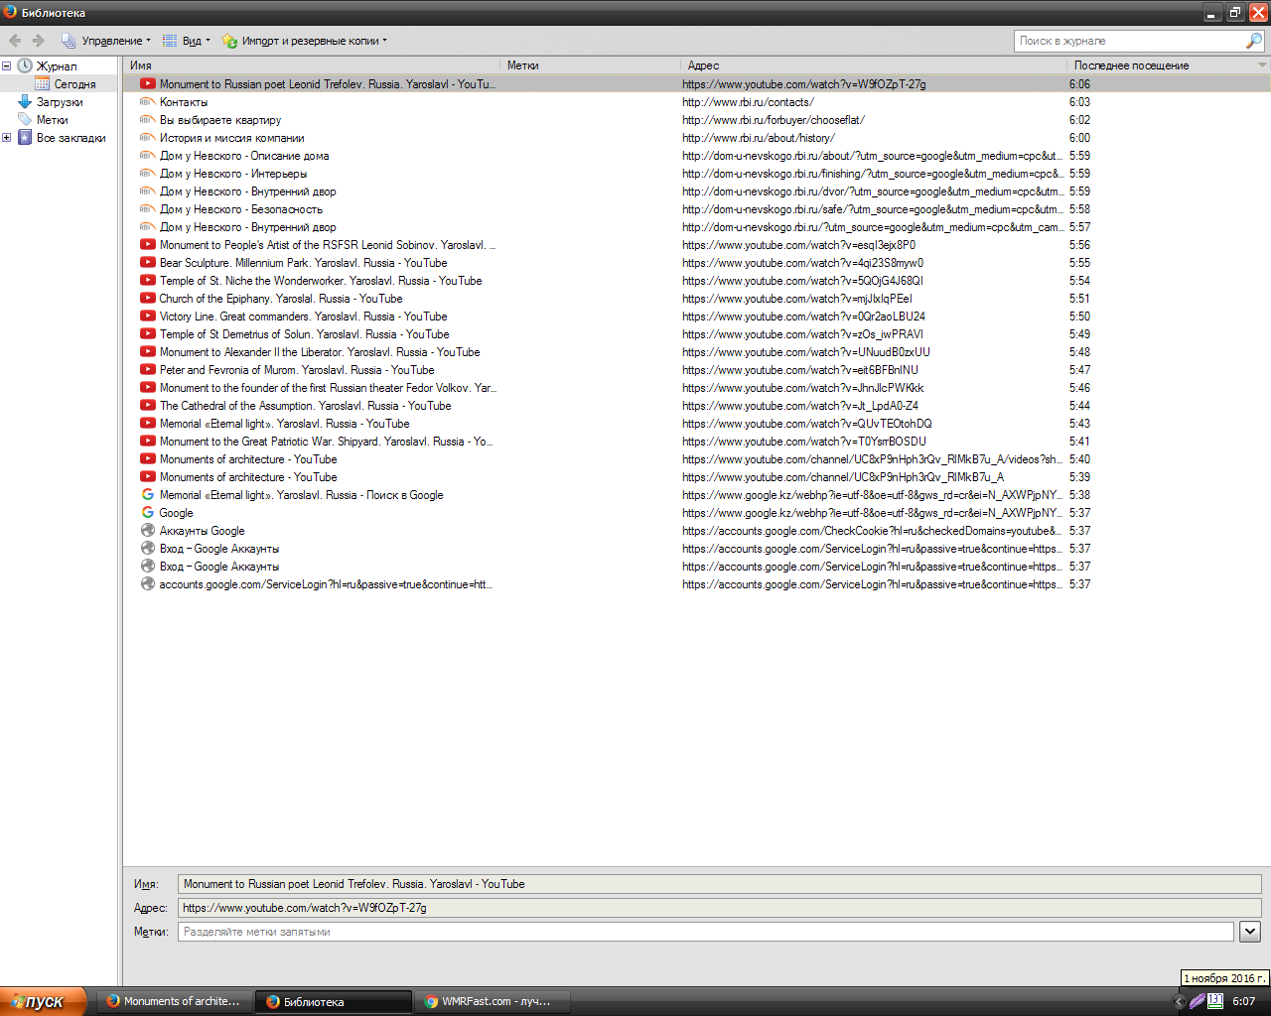The width and height of the screenshot is (1271, 1016).
Task: Click YouTube icon of Peter and Fevronia entry
Action: 148,370
